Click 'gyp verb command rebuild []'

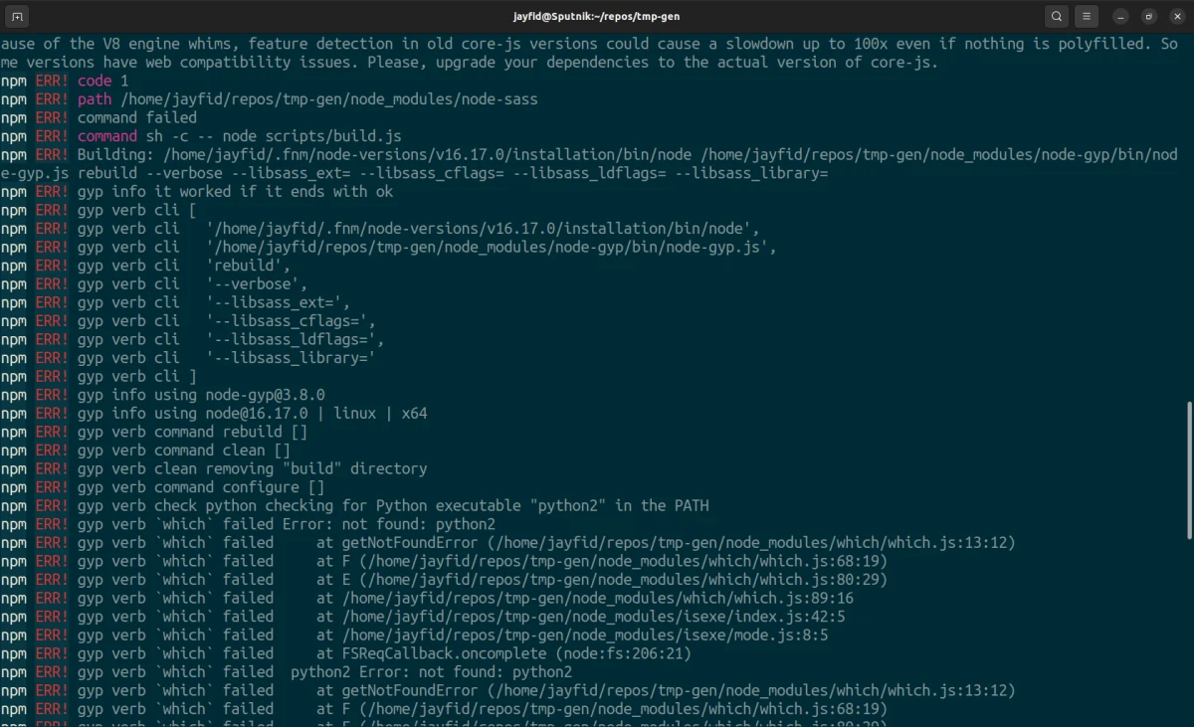192,432
